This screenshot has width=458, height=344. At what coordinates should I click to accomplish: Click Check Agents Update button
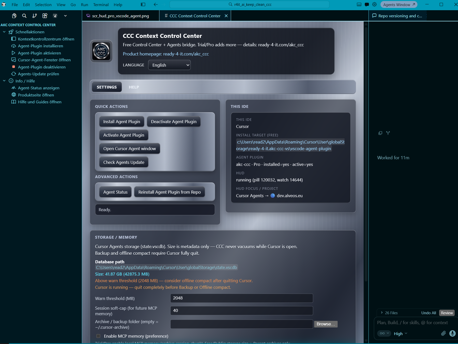coord(124,162)
